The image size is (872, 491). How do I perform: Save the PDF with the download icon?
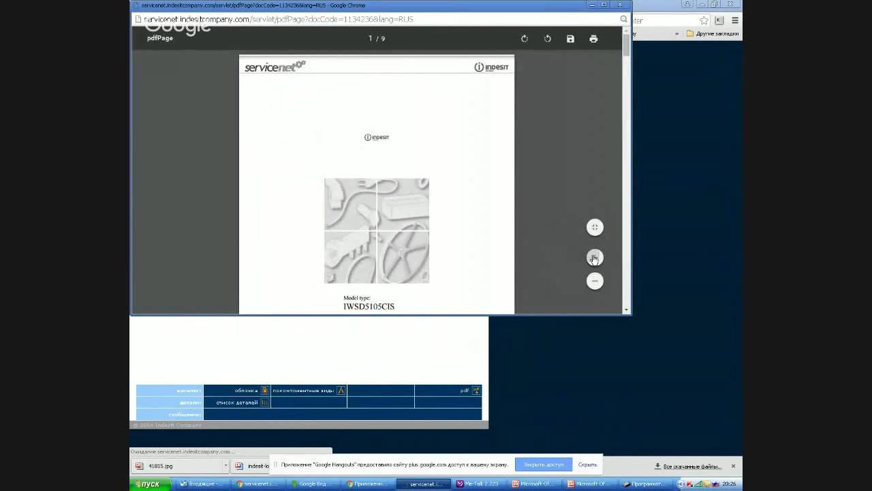[x=571, y=39]
